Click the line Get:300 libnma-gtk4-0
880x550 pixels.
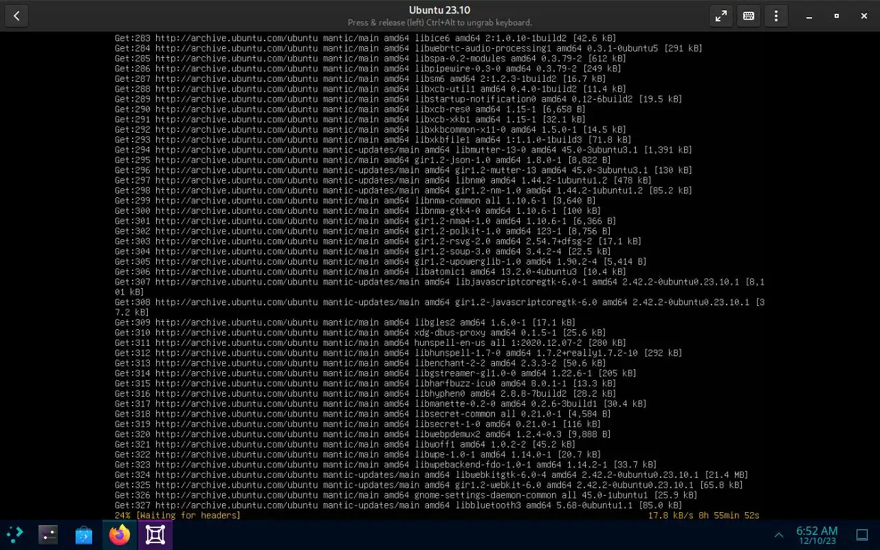(357, 210)
